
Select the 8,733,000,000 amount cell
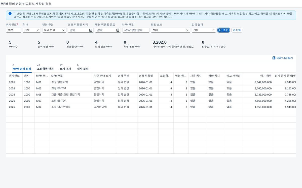coord(263,95)
